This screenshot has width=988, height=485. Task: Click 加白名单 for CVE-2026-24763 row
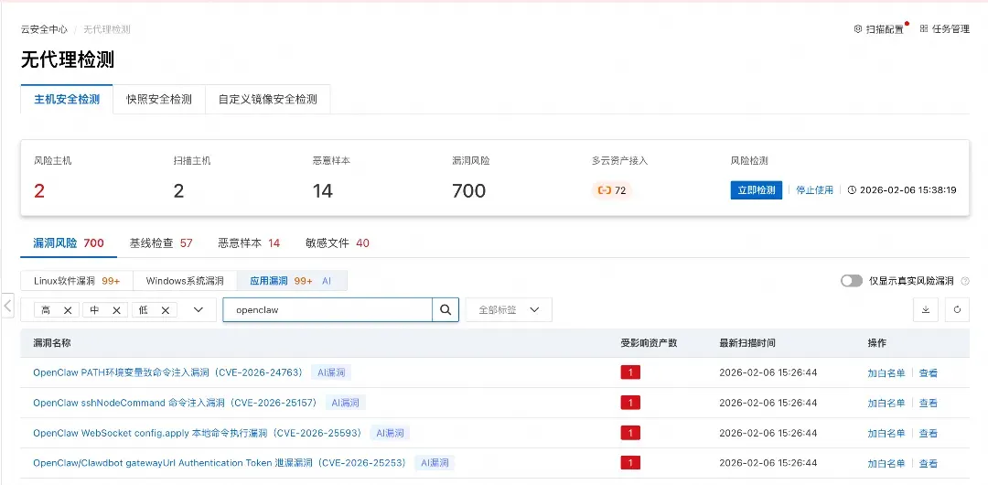[x=886, y=372]
